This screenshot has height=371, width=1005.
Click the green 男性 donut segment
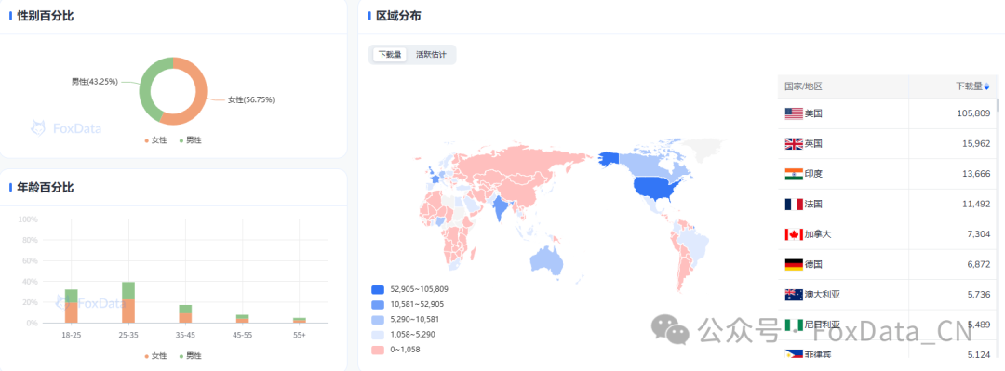[145, 86]
